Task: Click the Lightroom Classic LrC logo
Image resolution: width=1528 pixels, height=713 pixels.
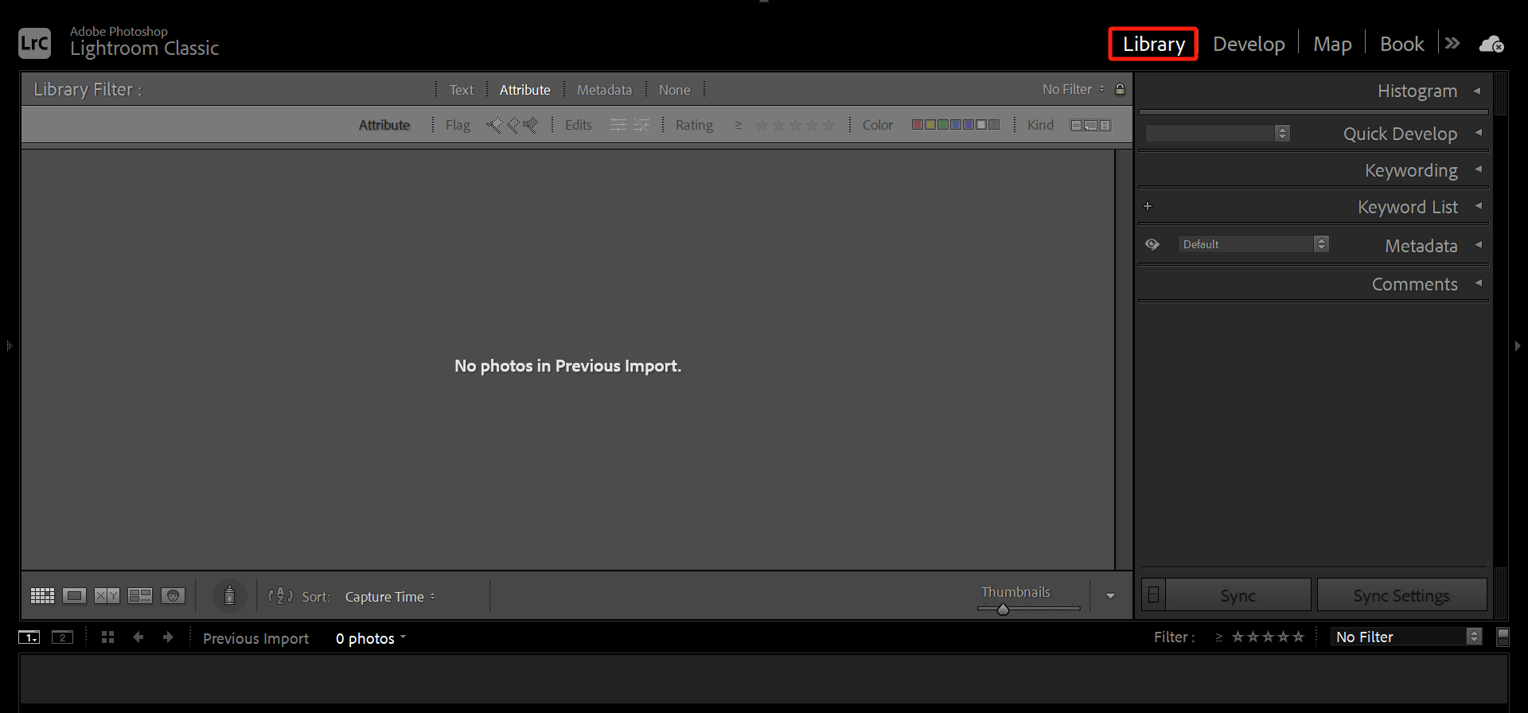Action: (34, 43)
